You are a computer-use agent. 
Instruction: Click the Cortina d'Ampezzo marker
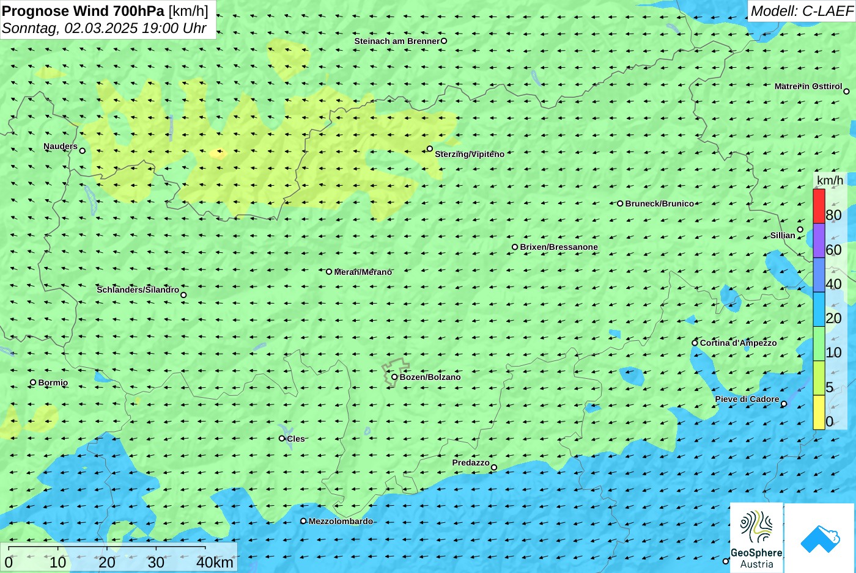pos(694,343)
